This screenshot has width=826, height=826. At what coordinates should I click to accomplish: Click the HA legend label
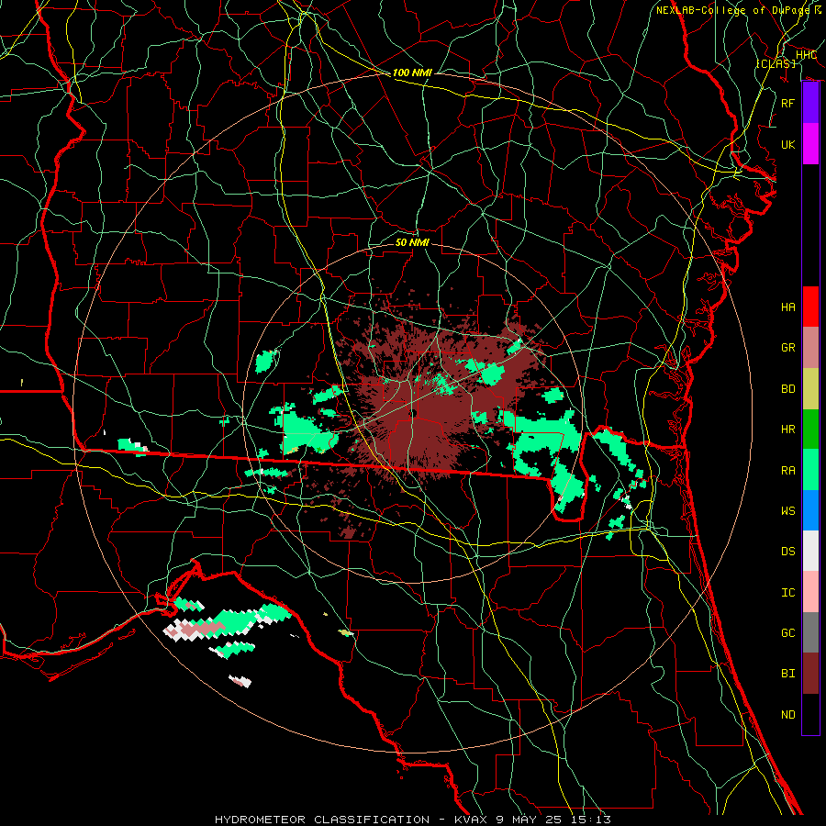tap(788, 307)
